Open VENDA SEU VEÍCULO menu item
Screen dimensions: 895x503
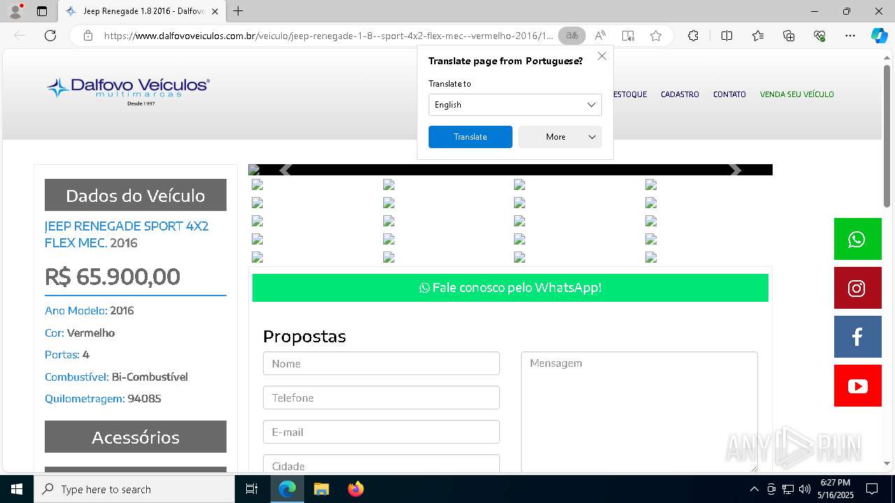coord(796,94)
